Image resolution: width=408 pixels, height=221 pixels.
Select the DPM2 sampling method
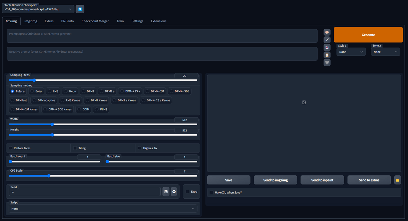tap(88, 91)
